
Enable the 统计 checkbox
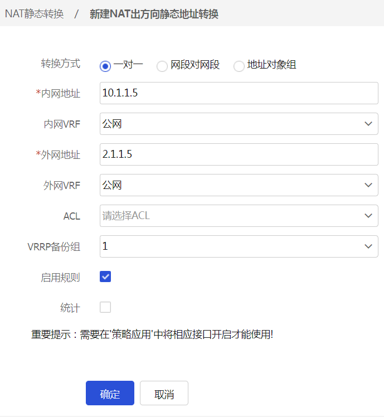pos(105,307)
